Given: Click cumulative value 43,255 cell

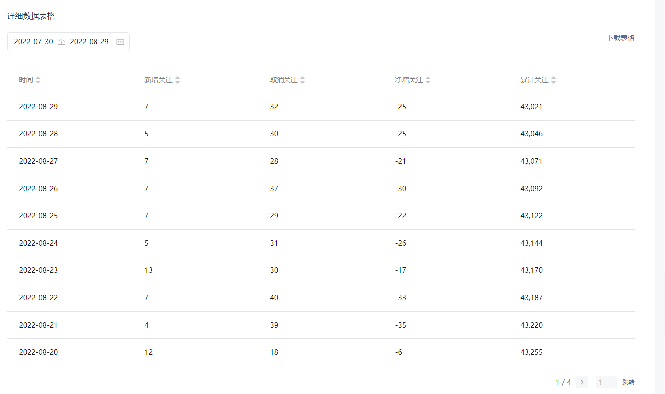Looking at the screenshot, I should tap(531, 352).
